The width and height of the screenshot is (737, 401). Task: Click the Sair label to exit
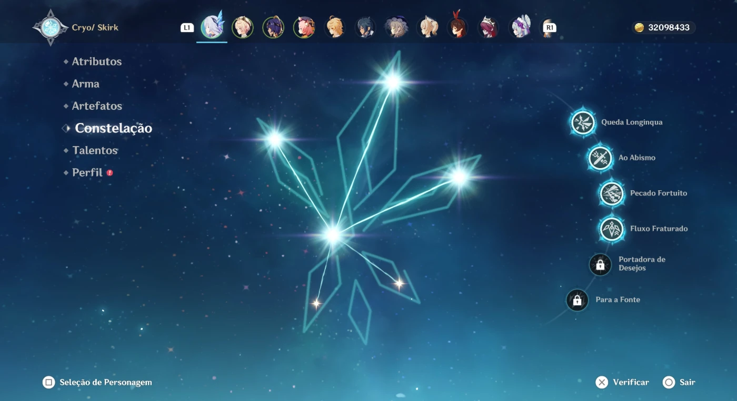coord(687,383)
